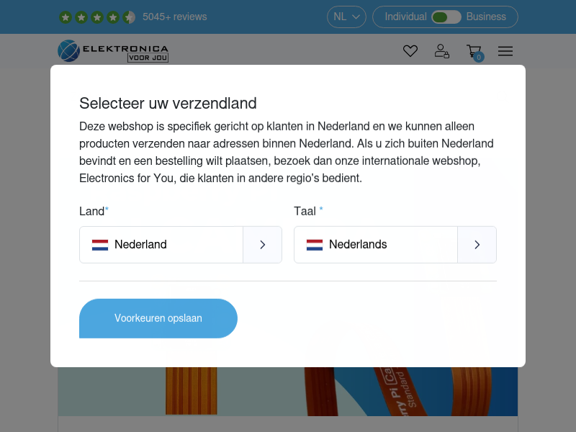The width and height of the screenshot is (576, 432).
Task: Click the Netherlands flag in Land field
Action: pyautogui.click(x=100, y=245)
